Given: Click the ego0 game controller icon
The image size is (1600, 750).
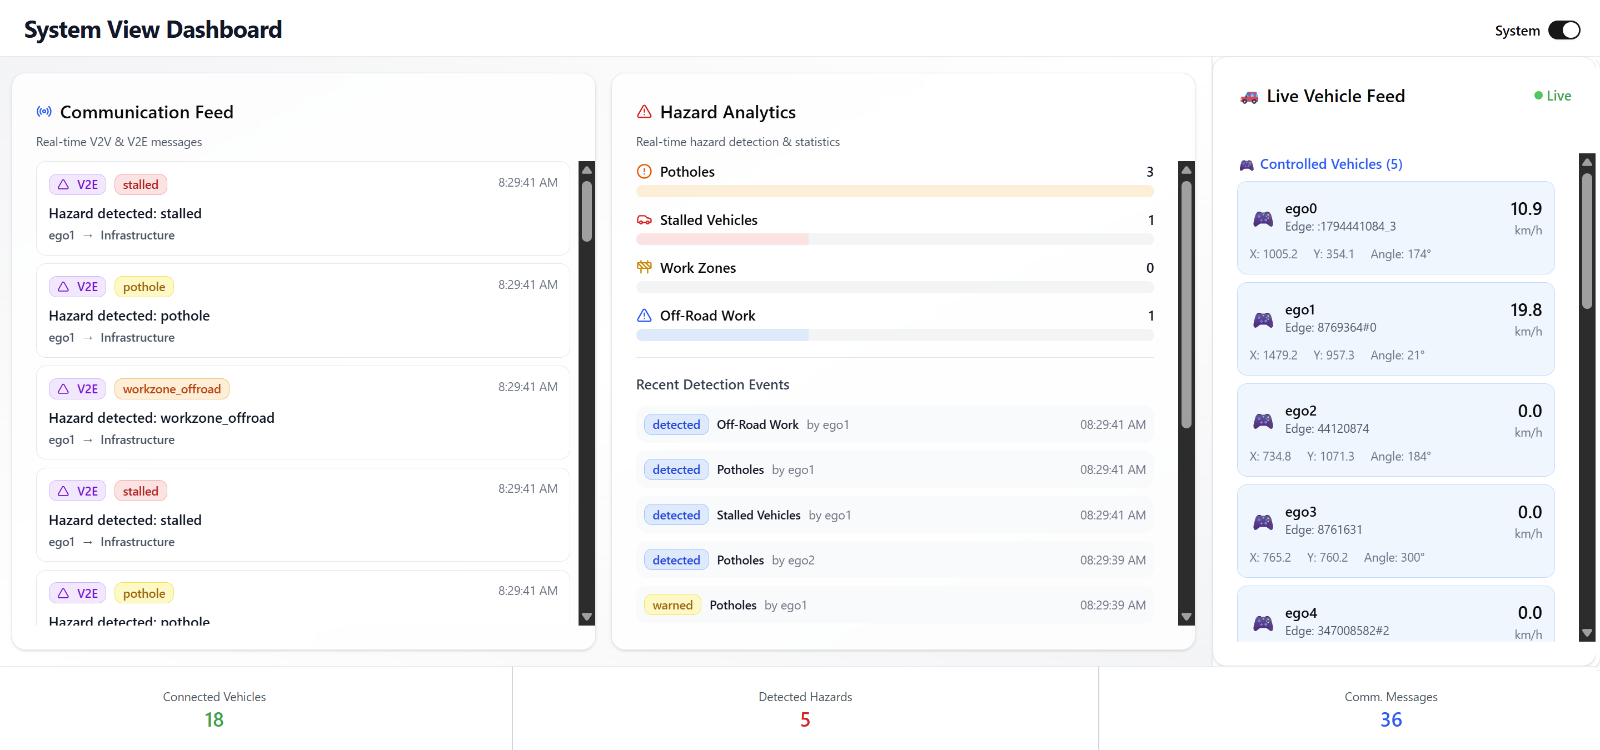Looking at the screenshot, I should pos(1262,218).
